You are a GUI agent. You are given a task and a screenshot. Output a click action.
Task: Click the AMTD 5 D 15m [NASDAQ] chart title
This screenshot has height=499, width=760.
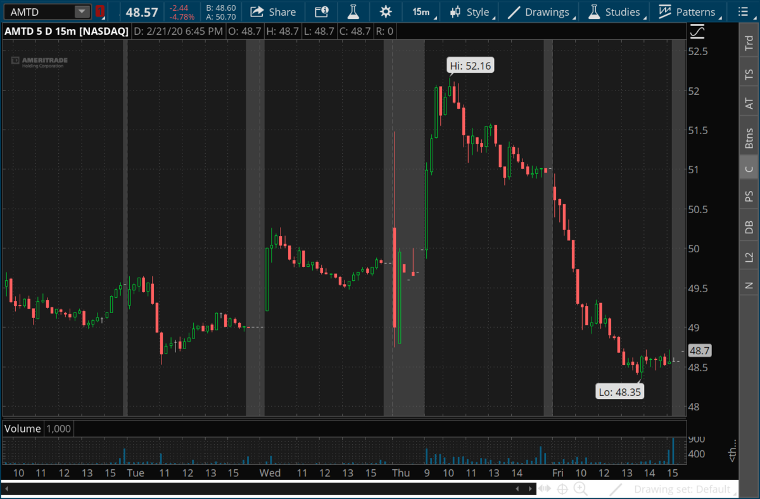(x=67, y=30)
